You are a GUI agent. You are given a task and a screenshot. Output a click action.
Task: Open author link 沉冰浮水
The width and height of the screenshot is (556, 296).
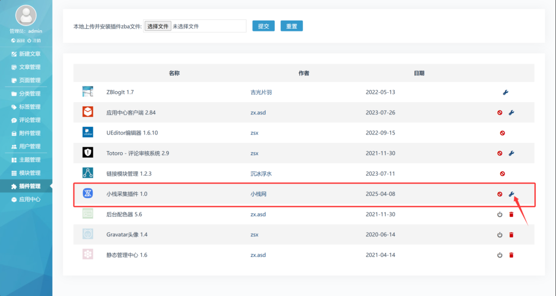[x=261, y=174]
